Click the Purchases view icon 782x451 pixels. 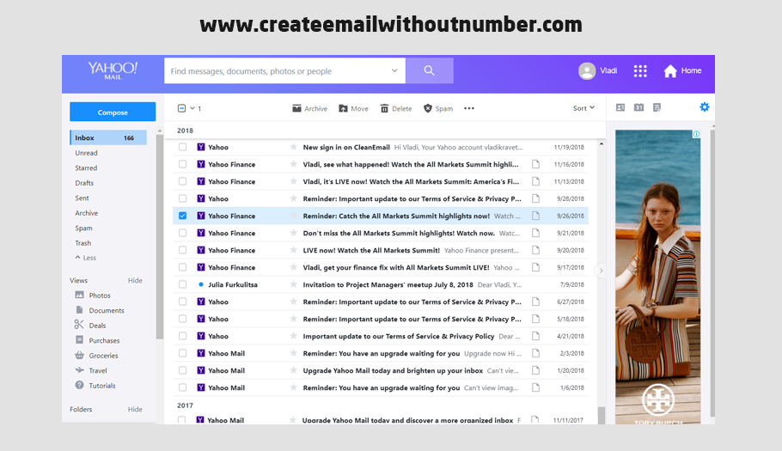(79, 340)
